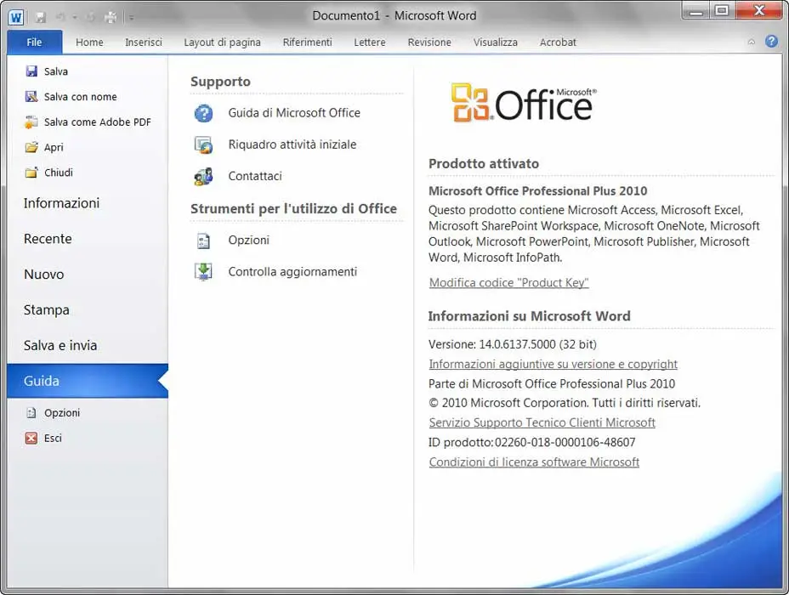789x595 pixels.
Task: Select the highlighted Guida section
Action: pos(88,381)
